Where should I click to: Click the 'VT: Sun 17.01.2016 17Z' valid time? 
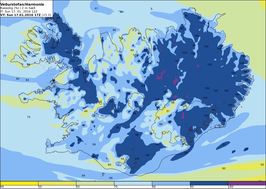click(x=20, y=15)
